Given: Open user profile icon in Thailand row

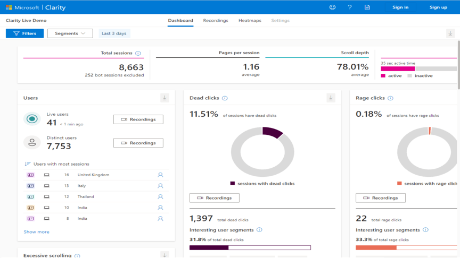Looking at the screenshot, I should (x=160, y=196).
